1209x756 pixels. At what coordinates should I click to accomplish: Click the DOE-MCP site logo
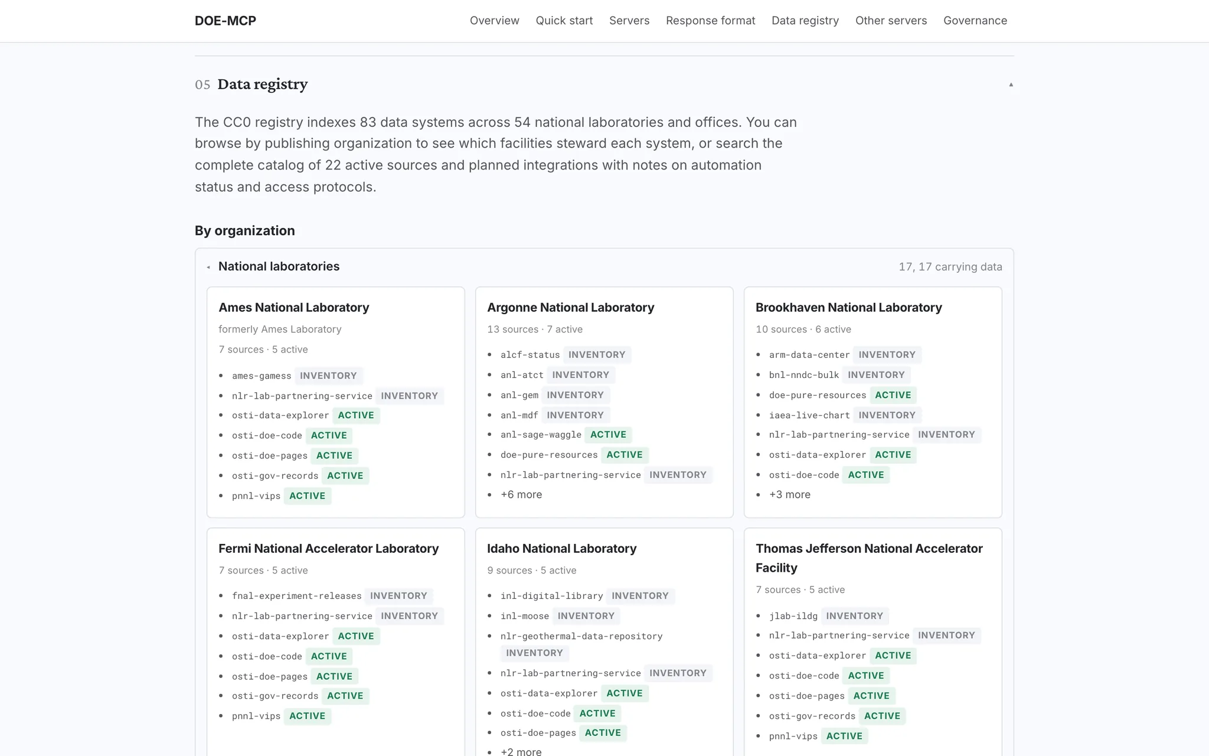226,21
